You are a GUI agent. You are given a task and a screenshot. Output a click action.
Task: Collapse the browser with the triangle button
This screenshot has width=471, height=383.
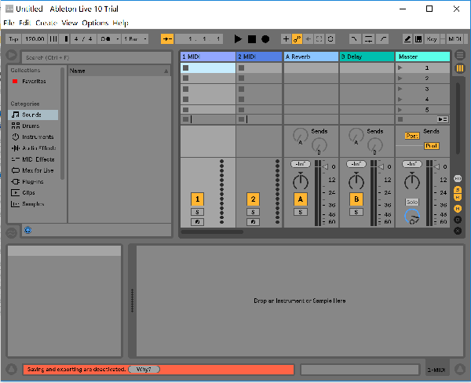11,57
